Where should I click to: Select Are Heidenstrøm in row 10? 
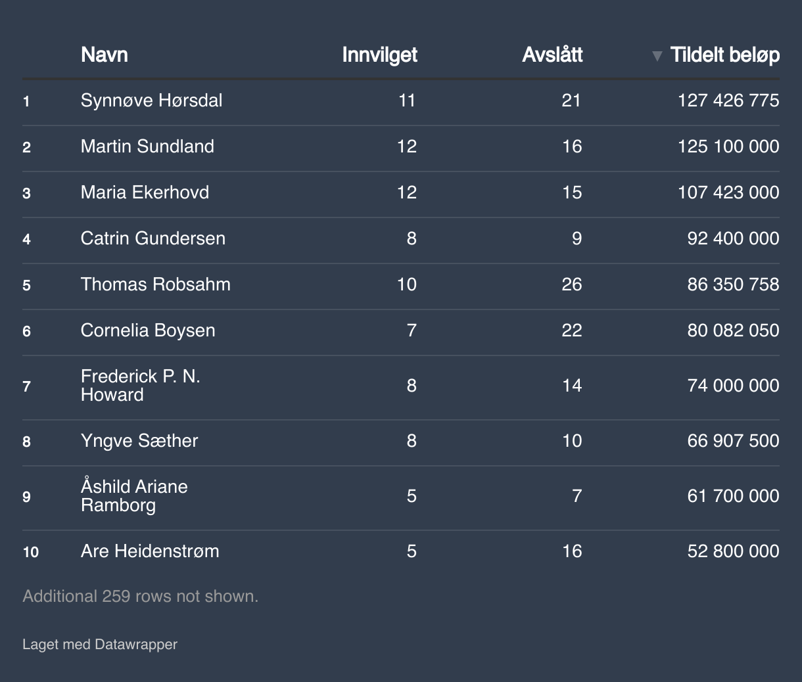pyautogui.click(x=150, y=551)
